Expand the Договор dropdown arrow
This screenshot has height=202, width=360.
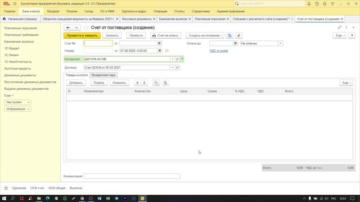(x=173, y=67)
